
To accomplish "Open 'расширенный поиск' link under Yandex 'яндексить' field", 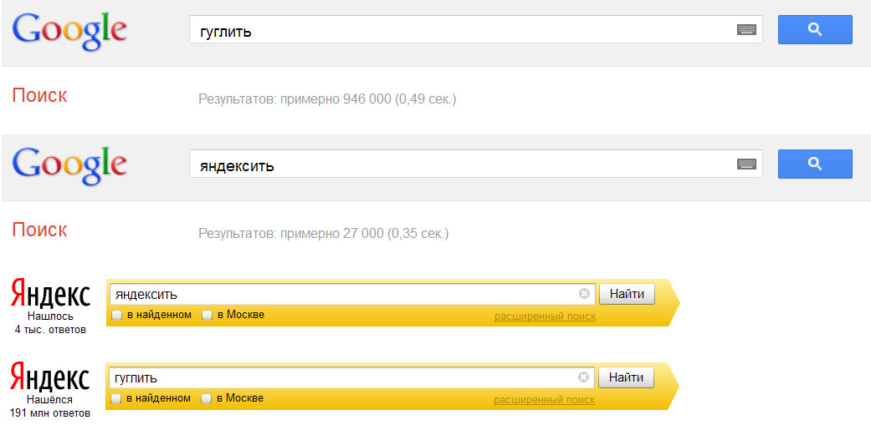I will [545, 316].
